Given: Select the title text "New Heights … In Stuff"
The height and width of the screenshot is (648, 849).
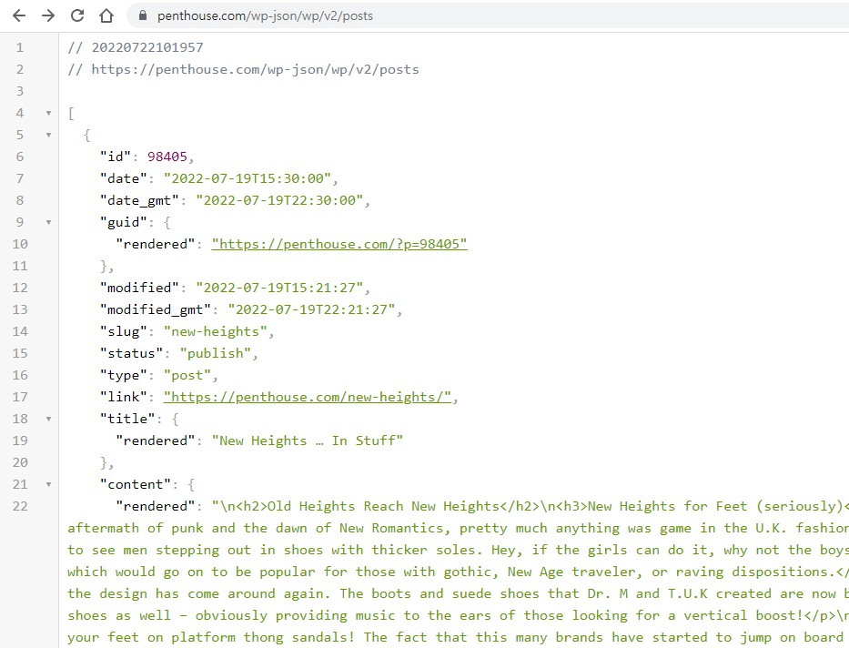Looking at the screenshot, I should point(307,440).
